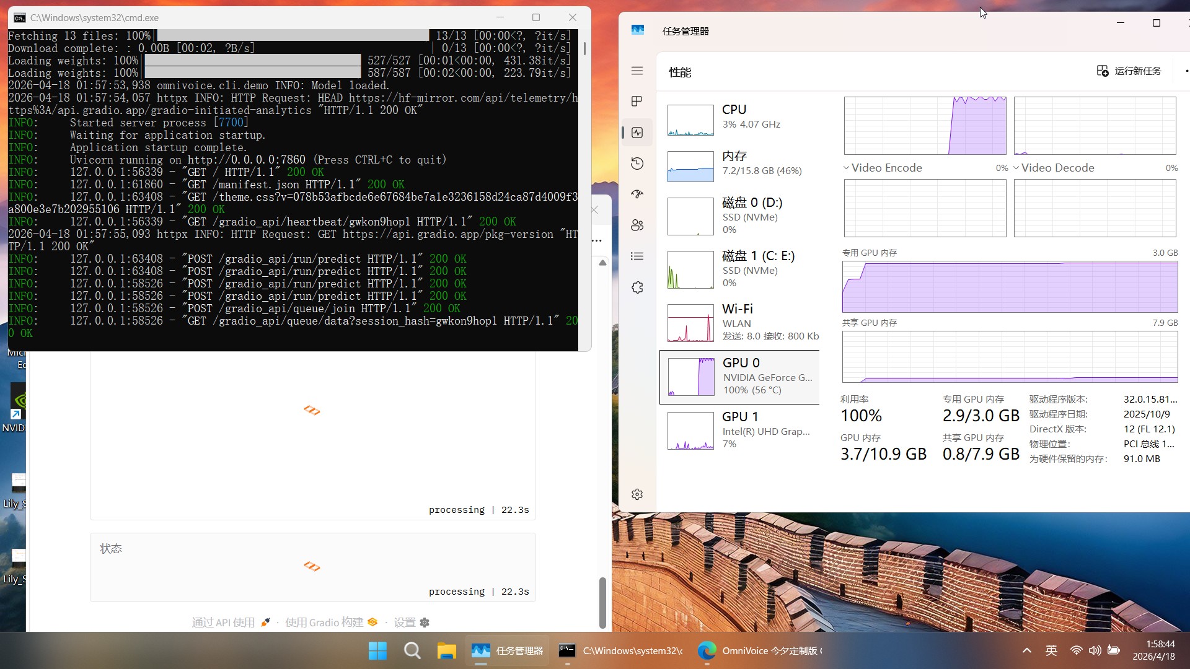1190x669 pixels.
Task: Select the Wi-Fi WLAN performance item
Action: [x=739, y=322]
